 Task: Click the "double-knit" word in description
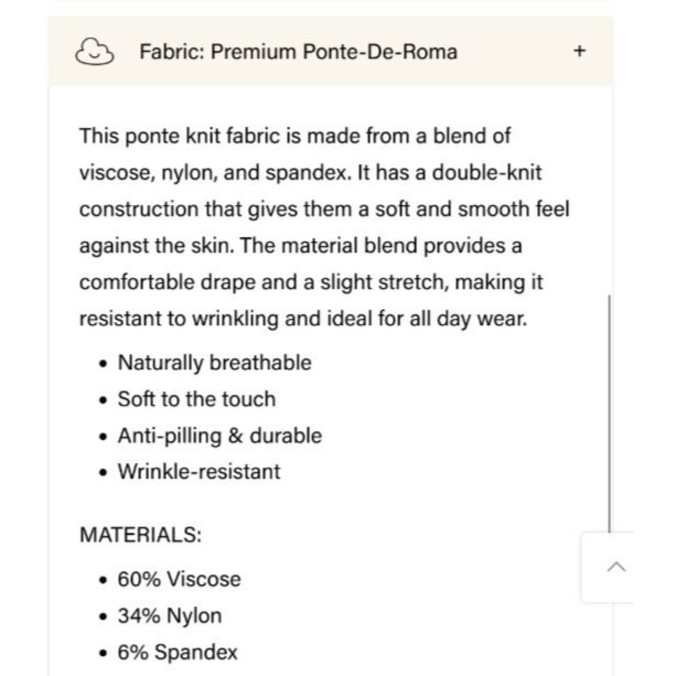487,172
